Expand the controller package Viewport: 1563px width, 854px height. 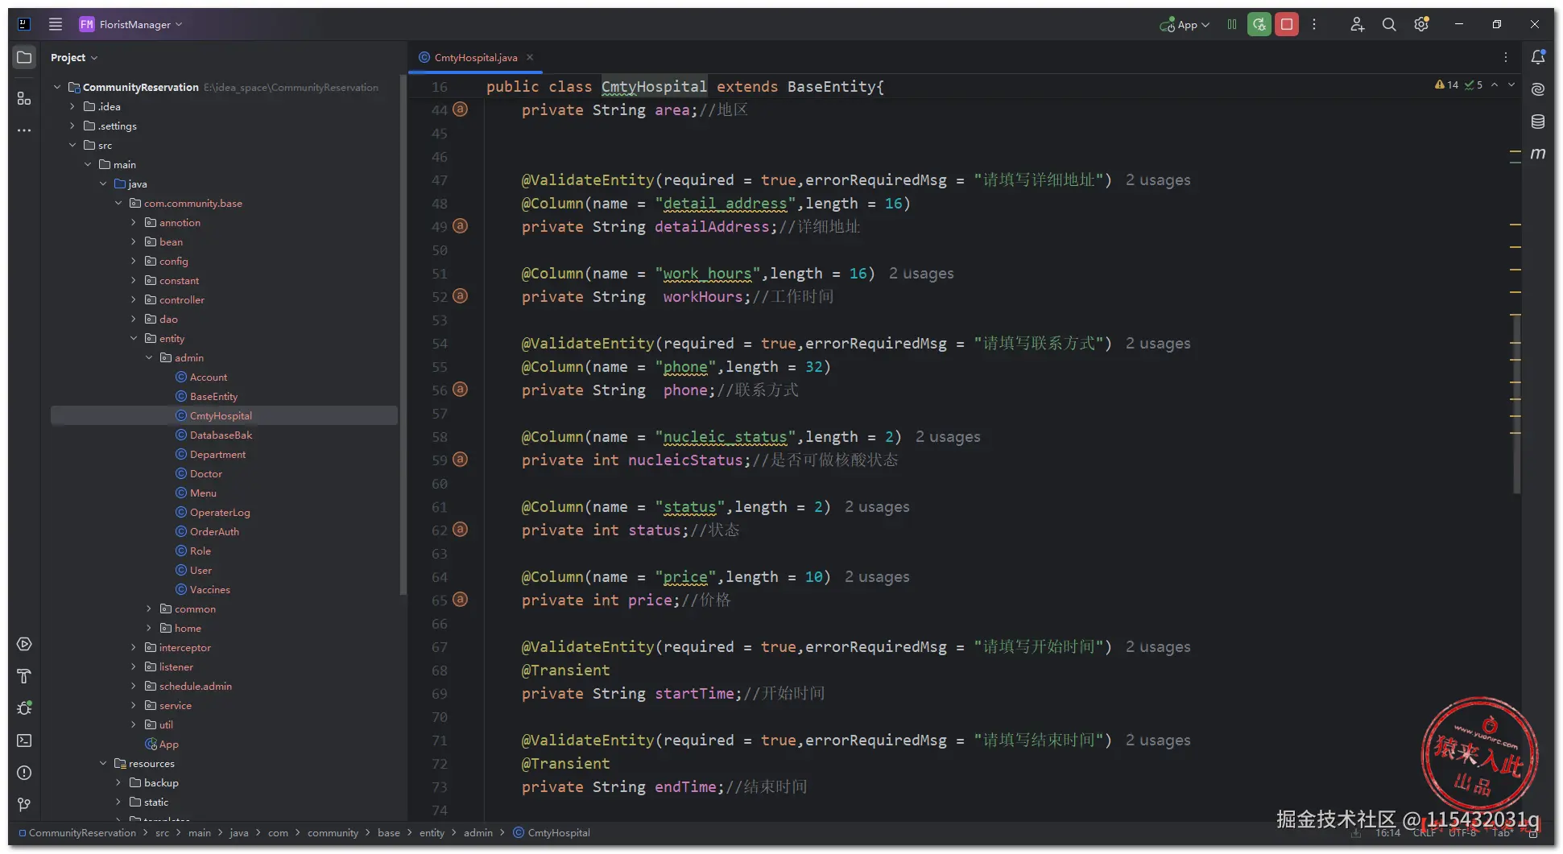(134, 299)
